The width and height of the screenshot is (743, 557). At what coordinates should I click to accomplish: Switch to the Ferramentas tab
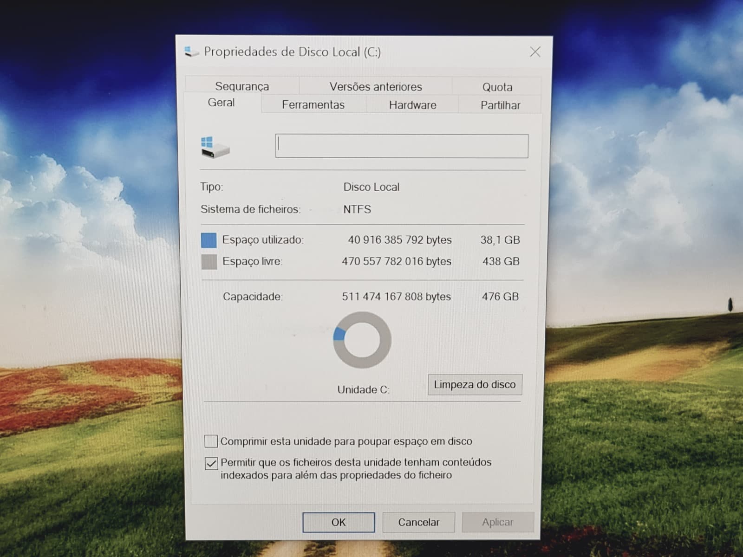[x=313, y=105]
